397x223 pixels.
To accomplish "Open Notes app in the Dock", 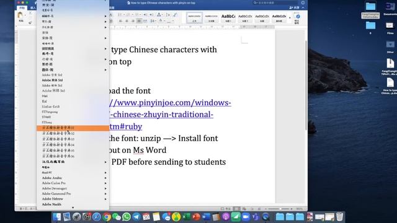I will coord(156,217).
